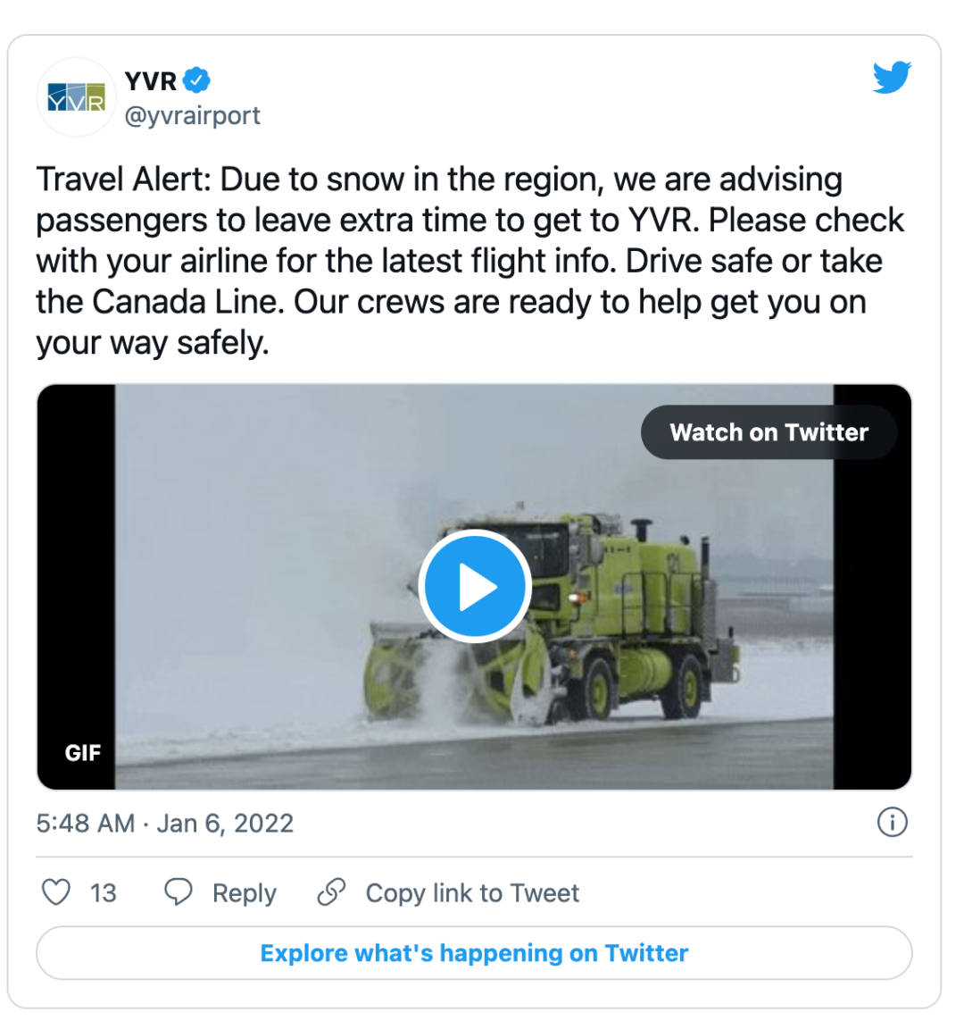Select Copy link to Tweet text

[472, 893]
